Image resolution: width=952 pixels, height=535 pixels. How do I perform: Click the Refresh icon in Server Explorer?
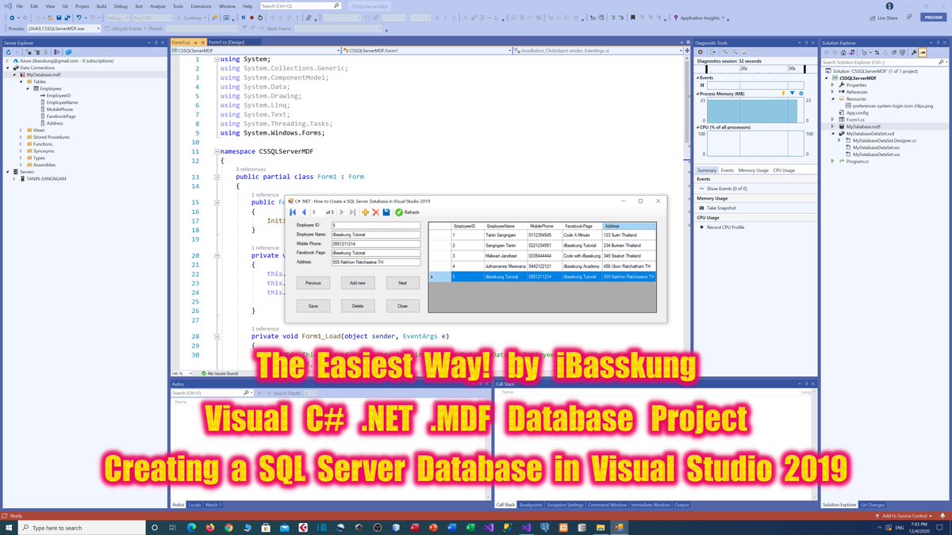[x=7, y=52]
